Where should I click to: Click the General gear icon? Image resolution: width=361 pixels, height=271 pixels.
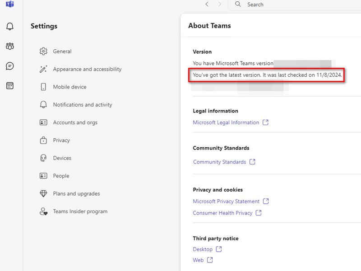coord(43,51)
